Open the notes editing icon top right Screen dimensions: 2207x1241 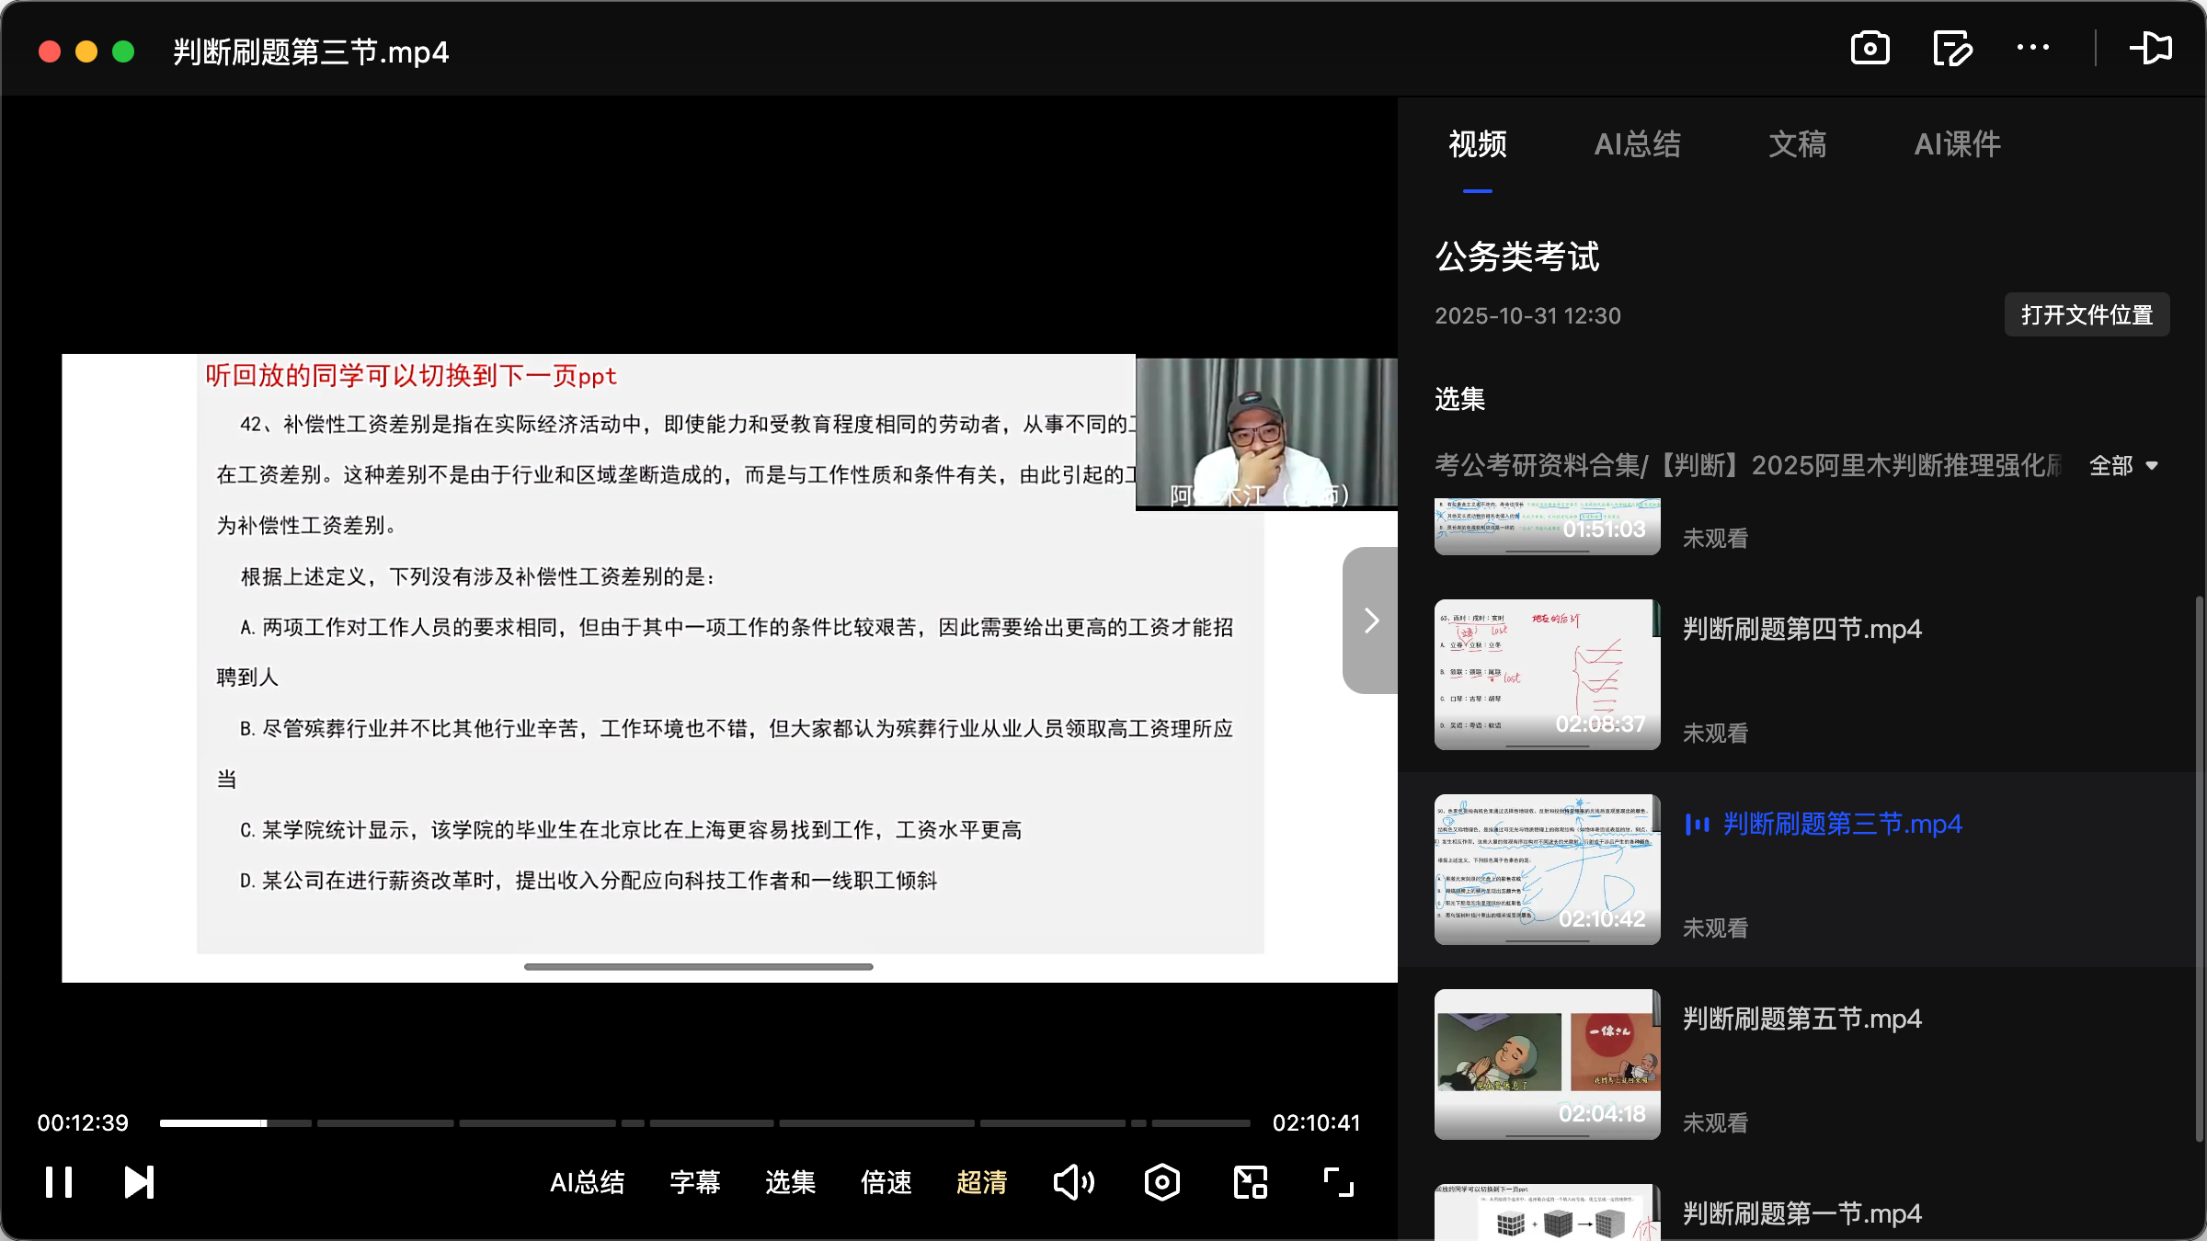pos(1952,49)
